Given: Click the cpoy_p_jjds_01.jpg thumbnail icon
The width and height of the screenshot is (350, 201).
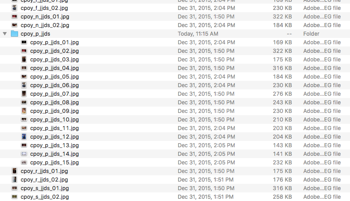Looking at the screenshot, I should point(24,42).
